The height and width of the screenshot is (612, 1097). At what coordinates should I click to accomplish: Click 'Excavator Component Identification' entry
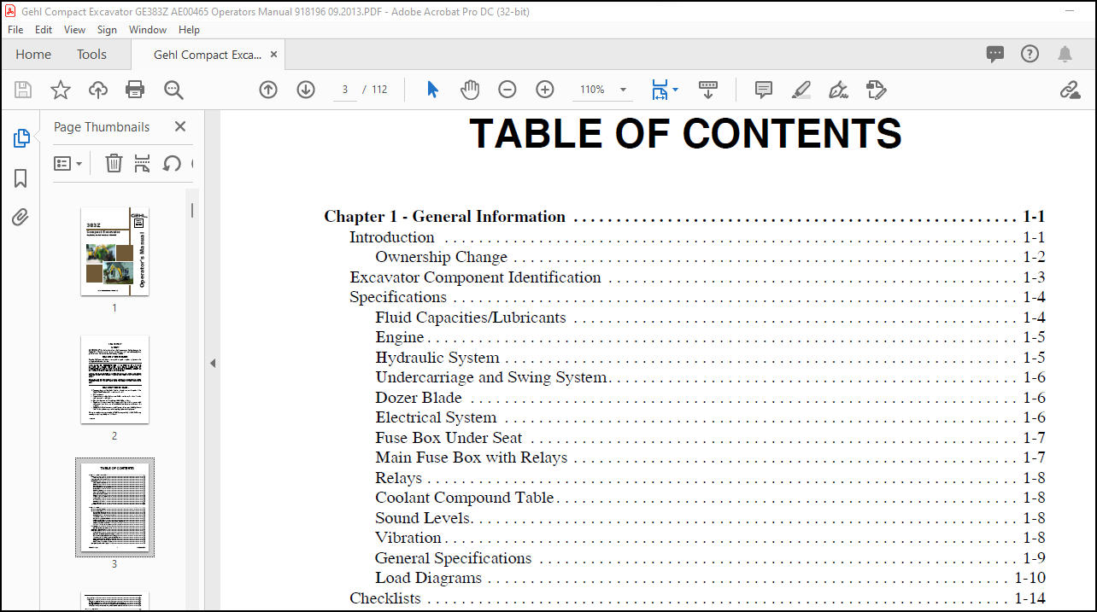[475, 277]
